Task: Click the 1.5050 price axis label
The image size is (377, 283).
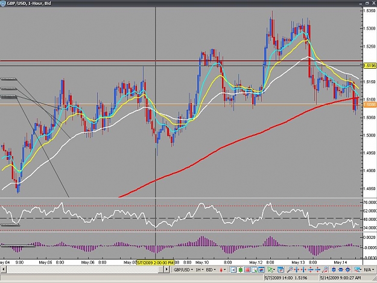Action: (370, 117)
